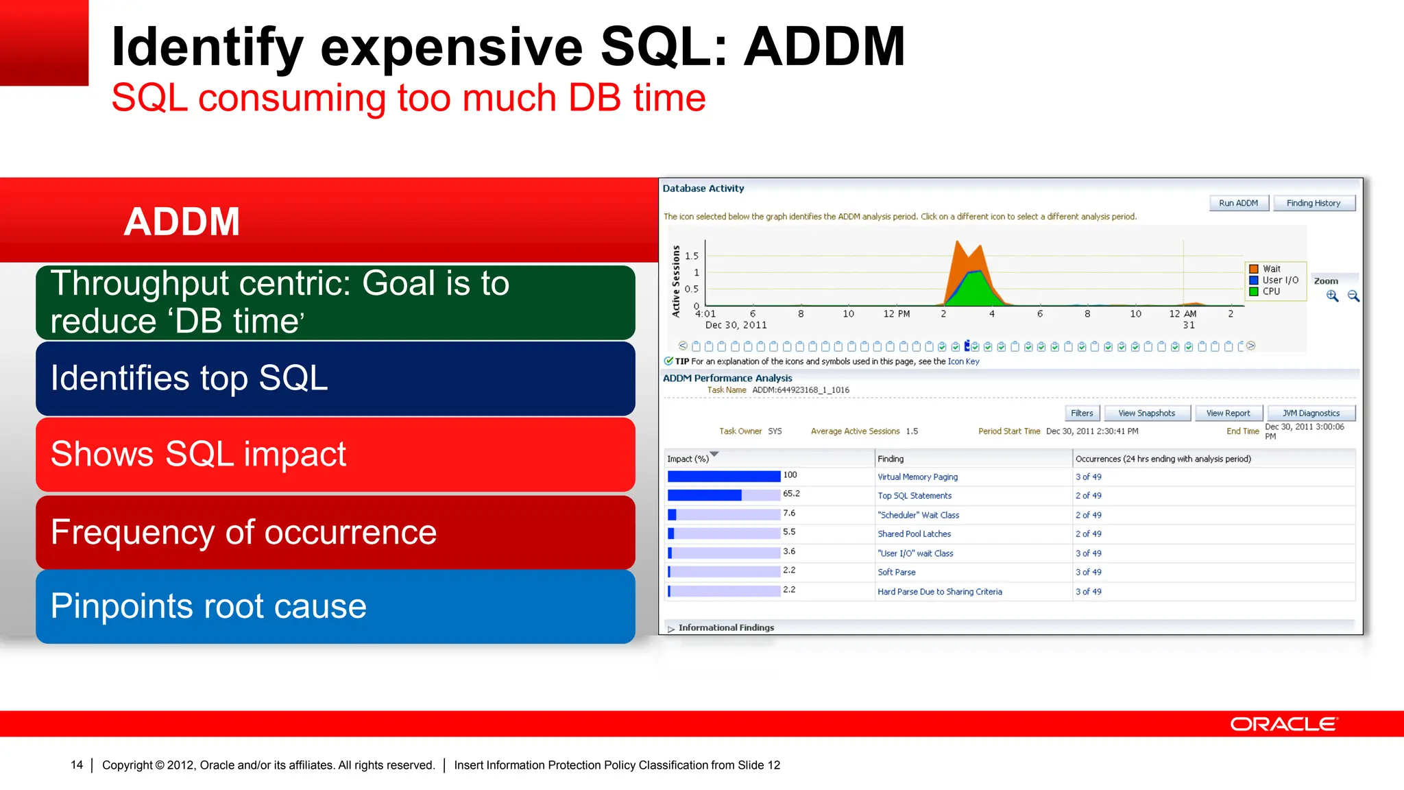Image resolution: width=1404 pixels, height=790 pixels.
Task: Select first checked snapshot clipboard in timeline
Action: (942, 346)
